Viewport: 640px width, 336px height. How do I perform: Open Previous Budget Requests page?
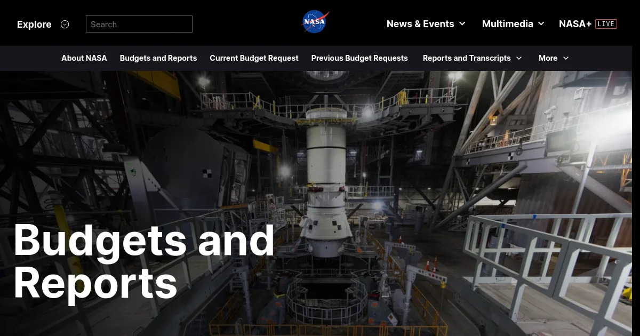point(359,58)
